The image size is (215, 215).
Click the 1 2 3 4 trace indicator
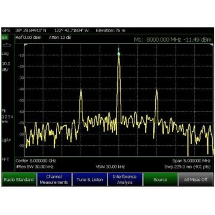click(x=8, y=116)
